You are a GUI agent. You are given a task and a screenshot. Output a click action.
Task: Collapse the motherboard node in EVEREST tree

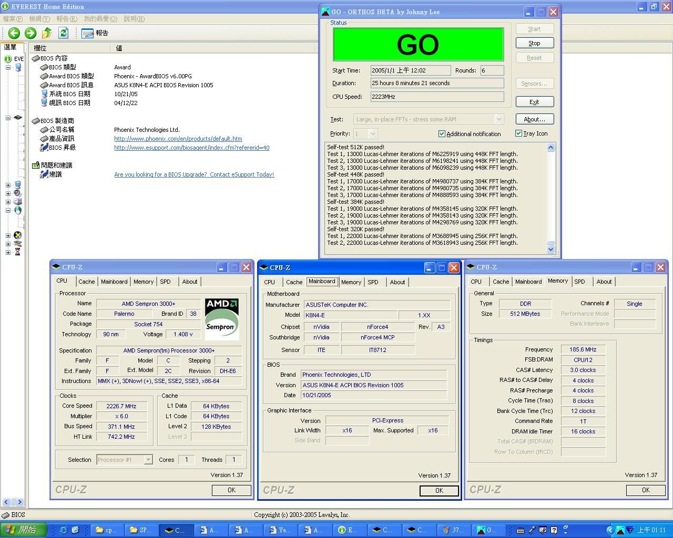point(8,118)
